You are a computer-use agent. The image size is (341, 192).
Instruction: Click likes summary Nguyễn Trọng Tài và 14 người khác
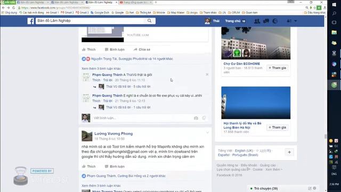132,59
